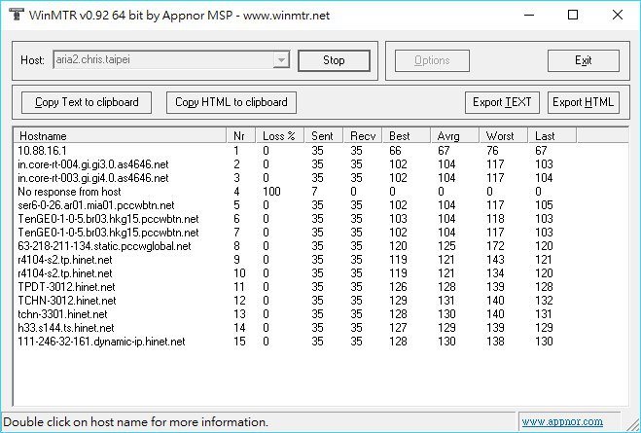Click the Avrg column header
This screenshot has width=641, height=433.
click(x=454, y=136)
